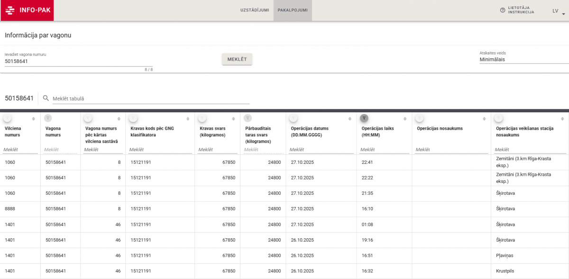Switch to the Uzstādījumi tab
This screenshot has height=279, width=569.
point(255,10)
